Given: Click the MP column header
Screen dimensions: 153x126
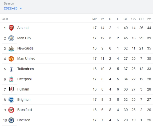Looking at the screenshot, I should pos(95,19).
